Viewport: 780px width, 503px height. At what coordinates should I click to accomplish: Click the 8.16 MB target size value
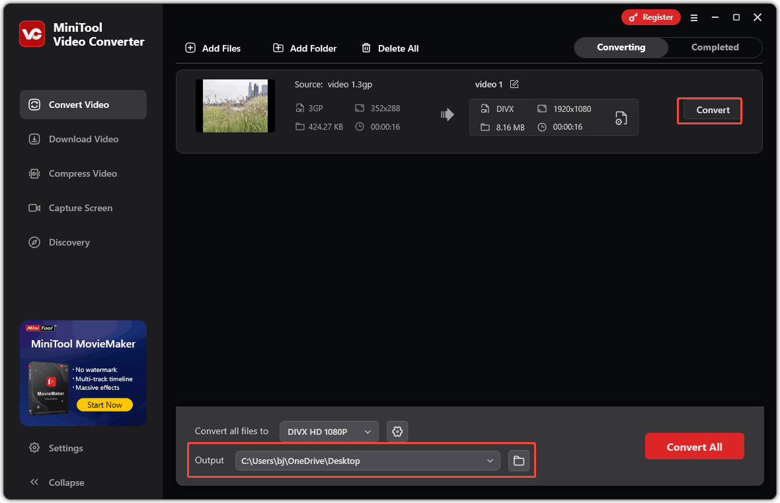click(510, 128)
